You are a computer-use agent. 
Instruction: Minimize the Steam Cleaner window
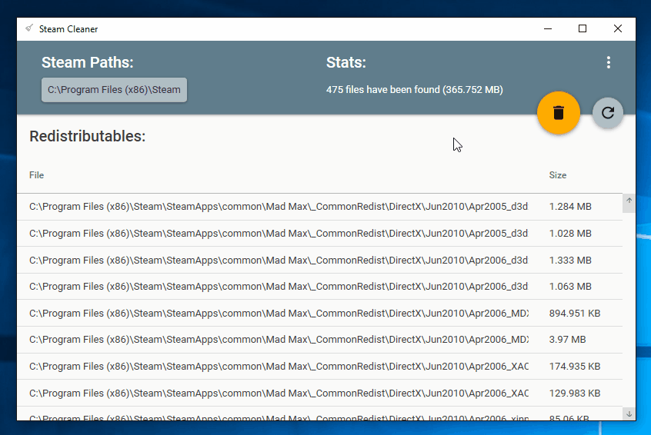(x=547, y=29)
